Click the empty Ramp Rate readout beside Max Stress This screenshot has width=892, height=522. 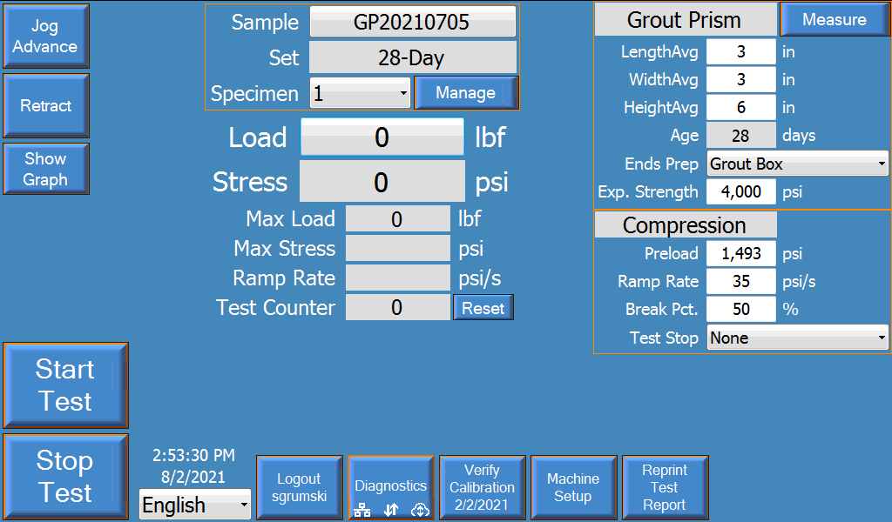tap(397, 278)
